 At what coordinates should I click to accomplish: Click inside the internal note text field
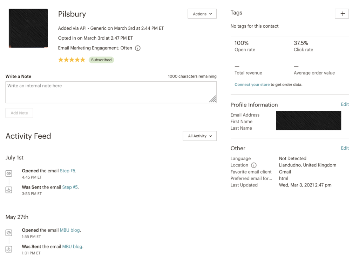(x=111, y=92)
